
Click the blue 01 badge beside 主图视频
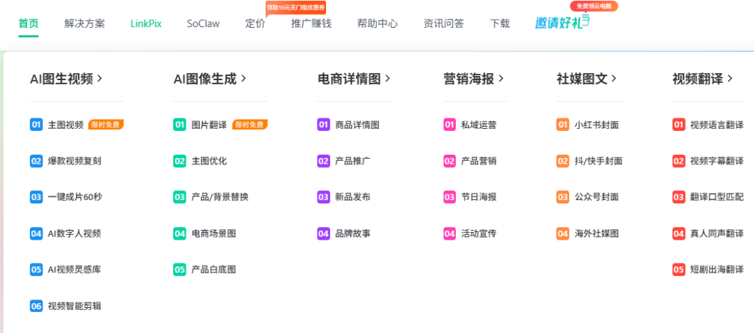click(36, 125)
